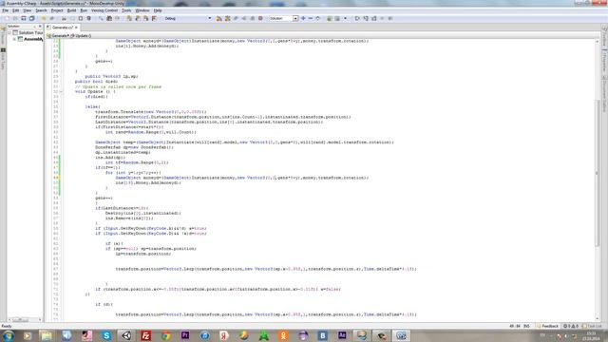Image resolution: width=608 pixels, height=342 pixels.
Task: Click the Task List status bar button
Action: point(593,326)
